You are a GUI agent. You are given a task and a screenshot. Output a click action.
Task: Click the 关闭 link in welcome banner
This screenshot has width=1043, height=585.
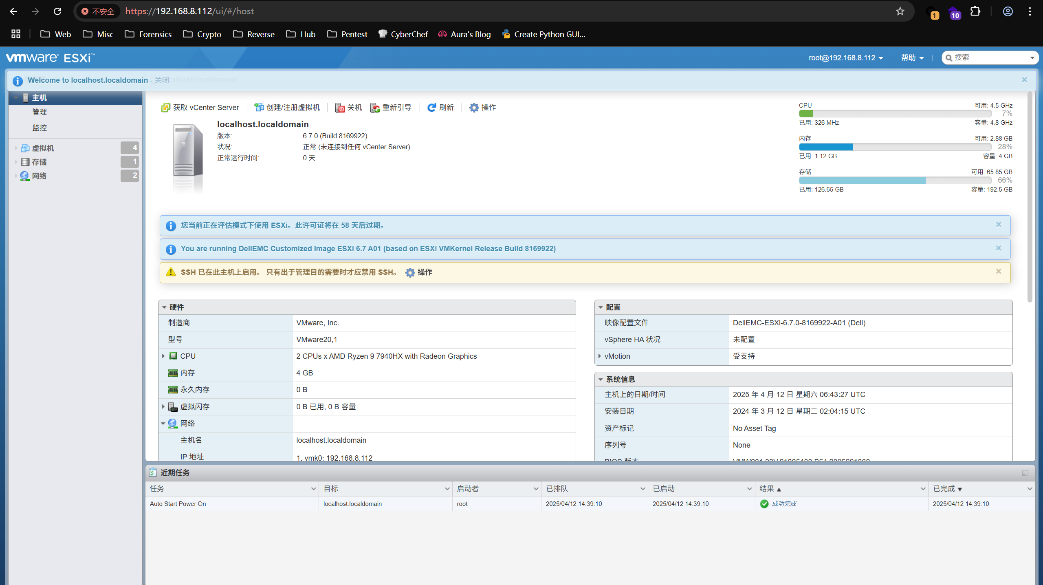[162, 80]
